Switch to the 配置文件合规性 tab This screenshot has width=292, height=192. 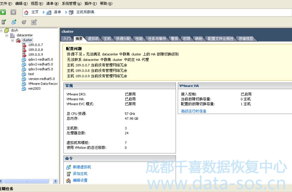[x=220, y=39]
